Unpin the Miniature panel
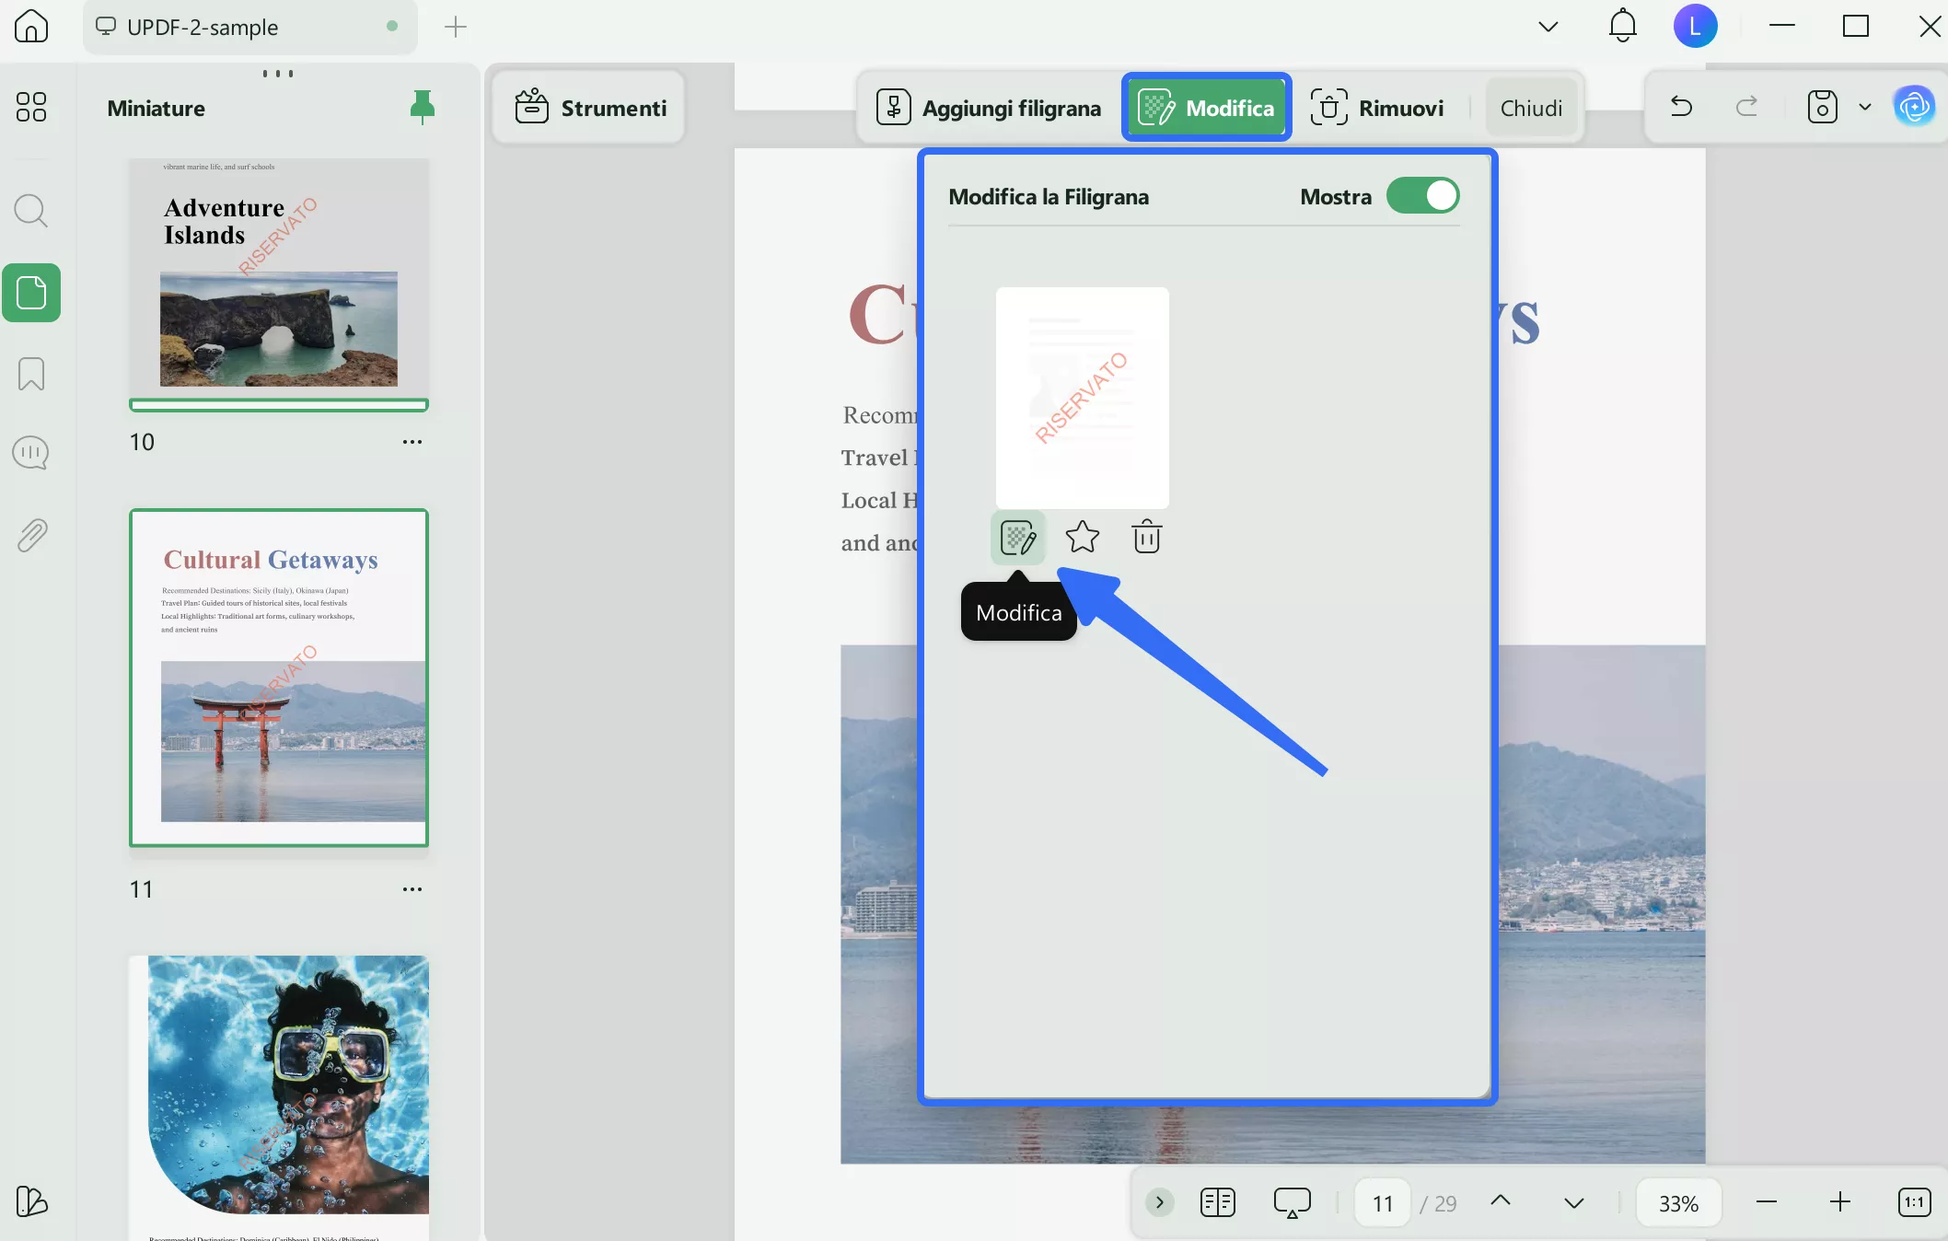Image resolution: width=1948 pixels, height=1241 pixels. [x=422, y=108]
